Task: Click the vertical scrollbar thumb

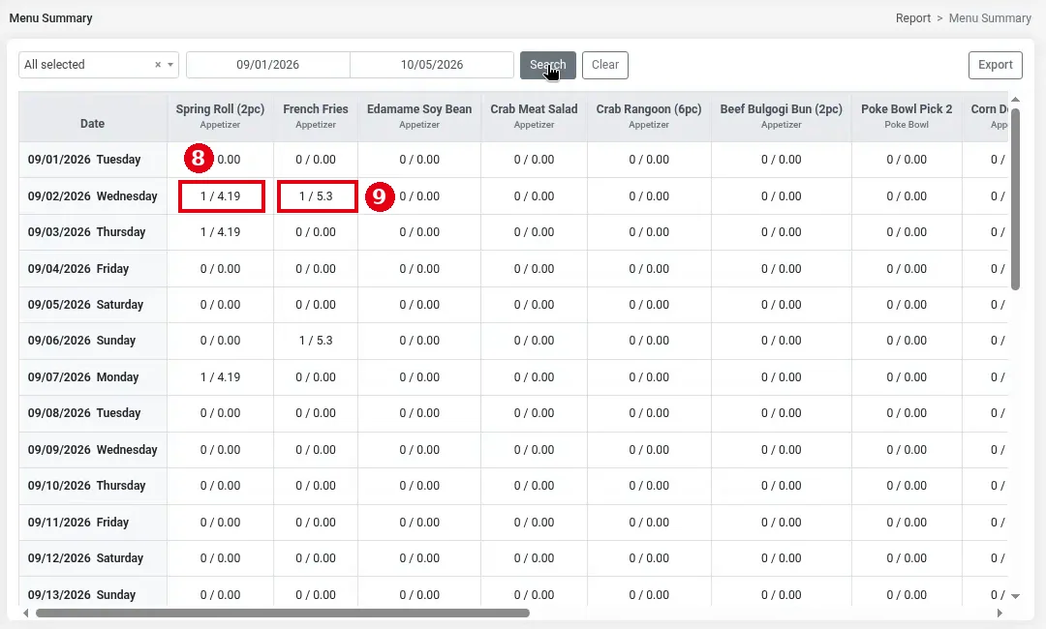Action: (x=1015, y=198)
